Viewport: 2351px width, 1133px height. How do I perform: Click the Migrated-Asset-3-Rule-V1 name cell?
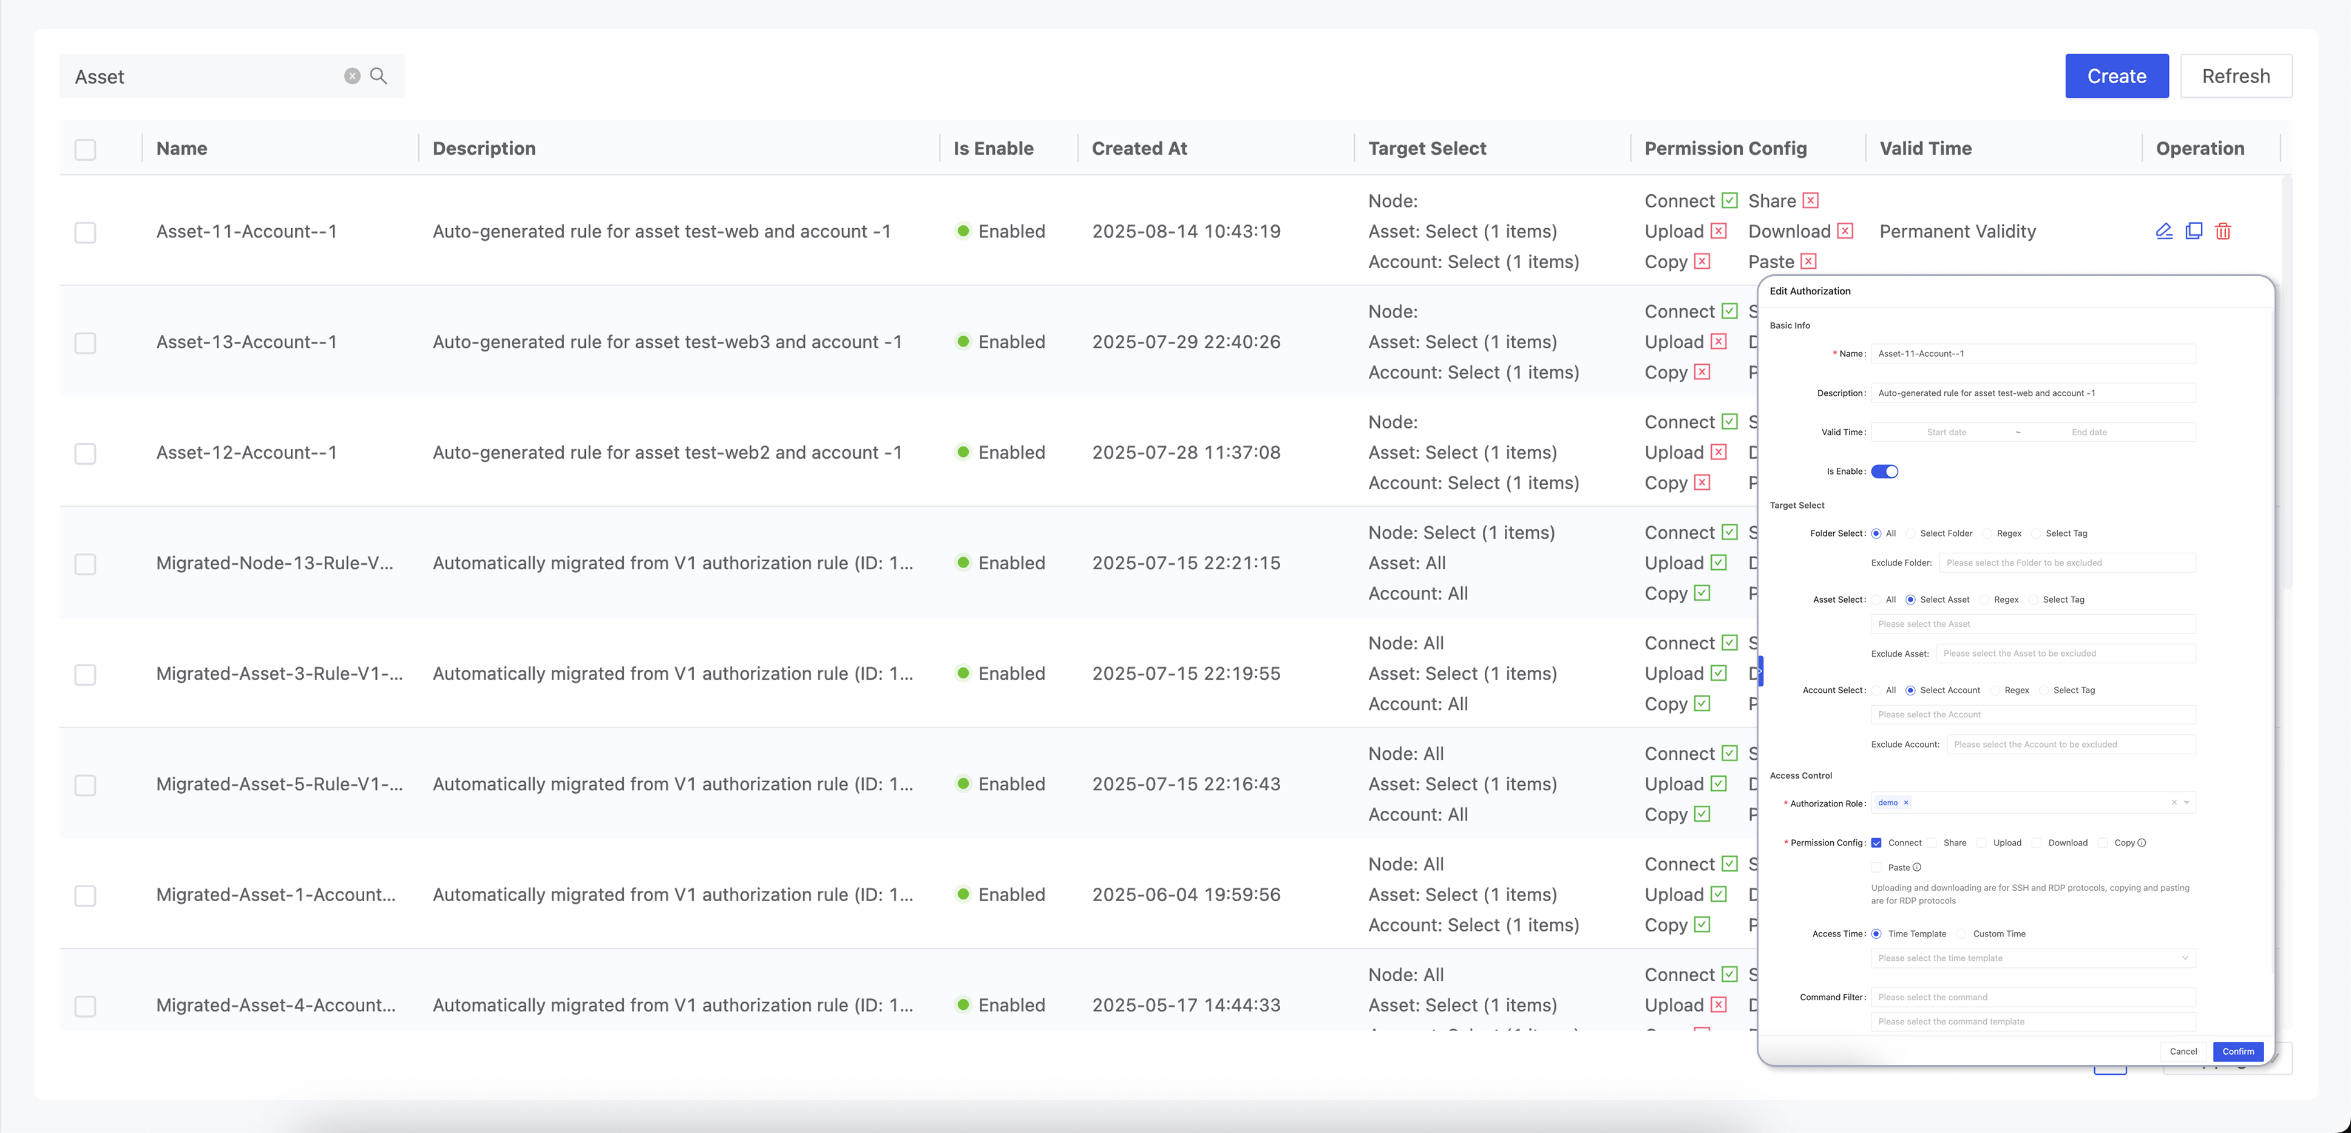pos(279,673)
